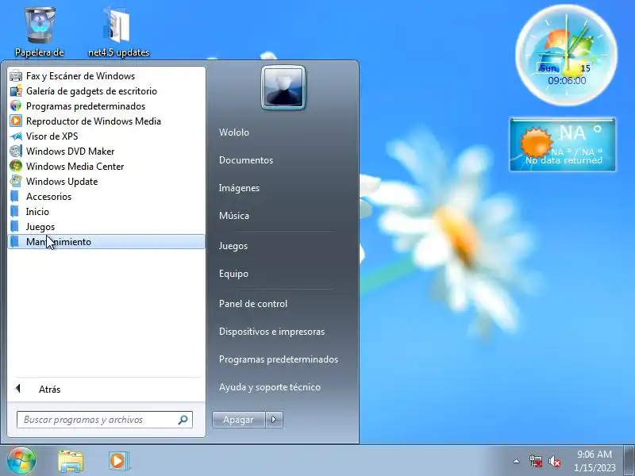Open Media Player pinned on taskbar
The height and width of the screenshot is (476, 635).
118,461
